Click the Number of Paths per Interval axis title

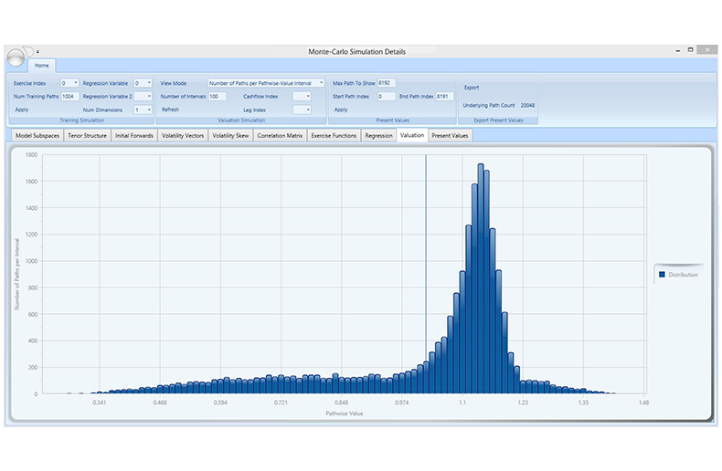point(17,274)
